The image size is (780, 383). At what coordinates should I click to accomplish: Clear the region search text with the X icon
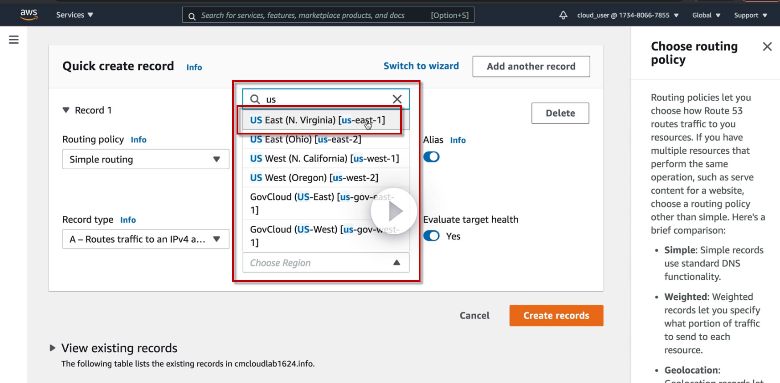click(397, 99)
